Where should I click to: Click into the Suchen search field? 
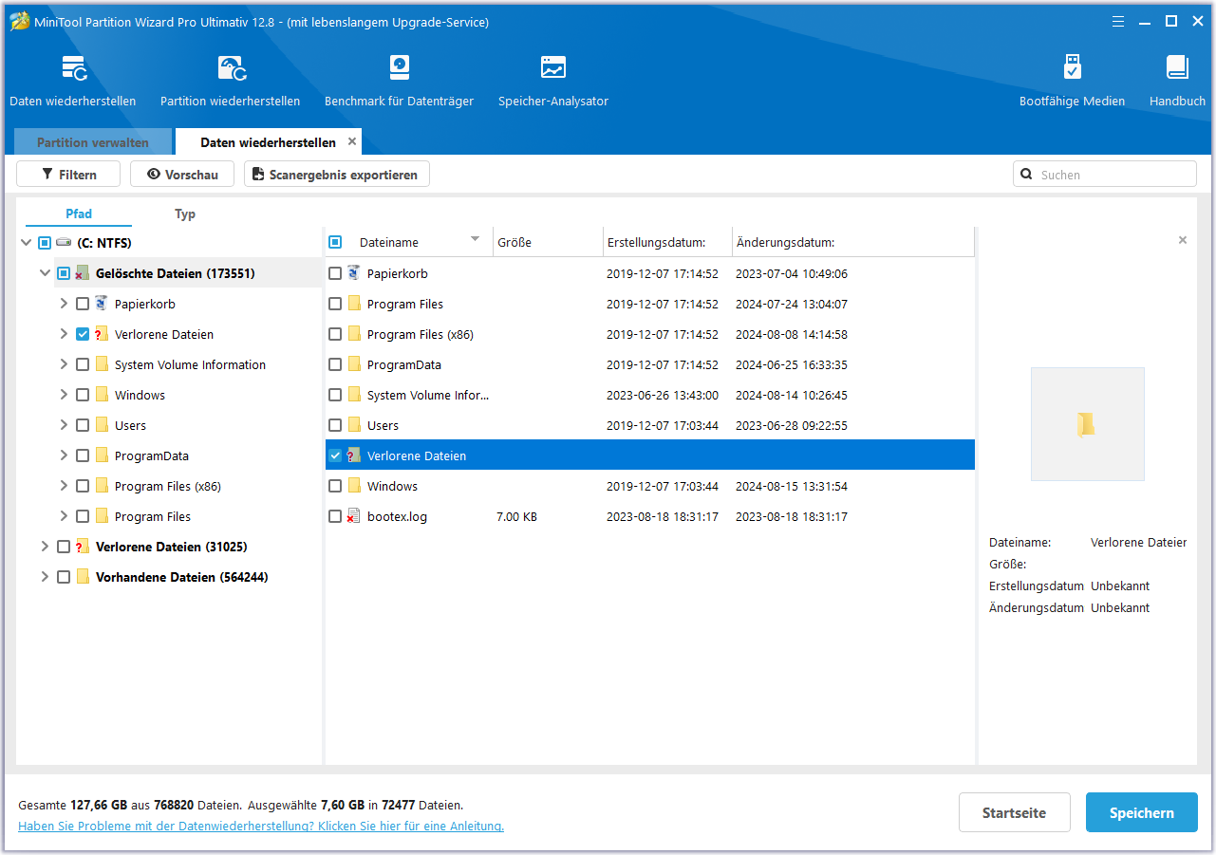tap(1105, 174)
